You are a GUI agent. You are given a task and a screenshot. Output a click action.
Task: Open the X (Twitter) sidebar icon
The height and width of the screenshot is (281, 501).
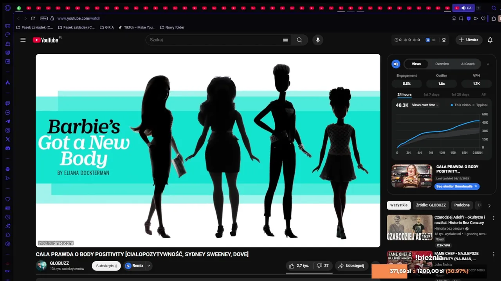7,139
